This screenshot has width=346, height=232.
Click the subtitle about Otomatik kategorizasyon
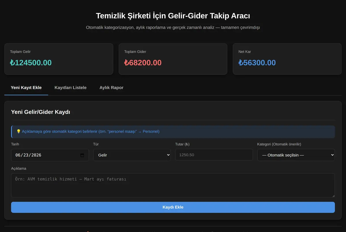pyautogui.click(x=173, y=28)
